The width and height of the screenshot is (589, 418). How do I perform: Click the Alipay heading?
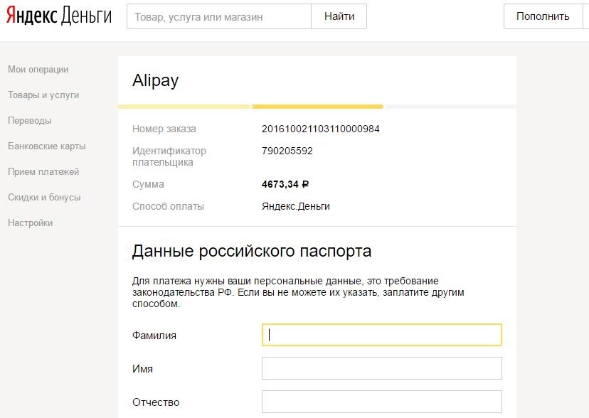coord(155,81)
